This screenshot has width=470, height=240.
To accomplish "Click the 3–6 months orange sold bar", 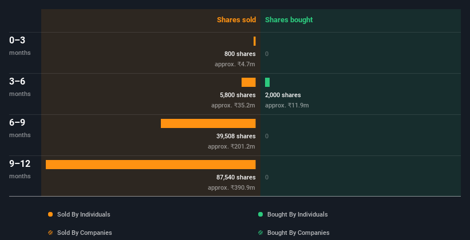I will pyautogui.click(x=248, y=82).
